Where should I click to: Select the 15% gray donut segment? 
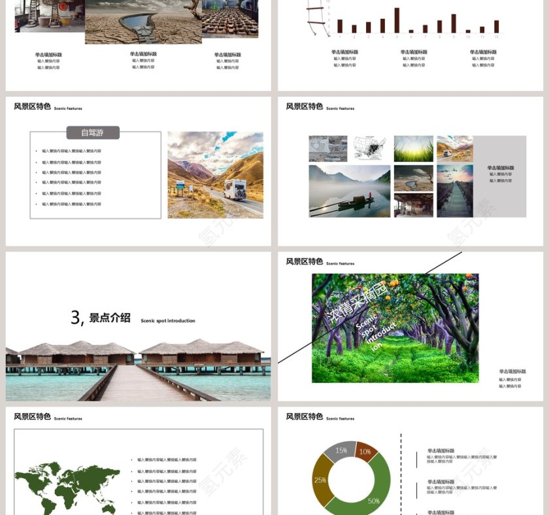pos(341,451)
